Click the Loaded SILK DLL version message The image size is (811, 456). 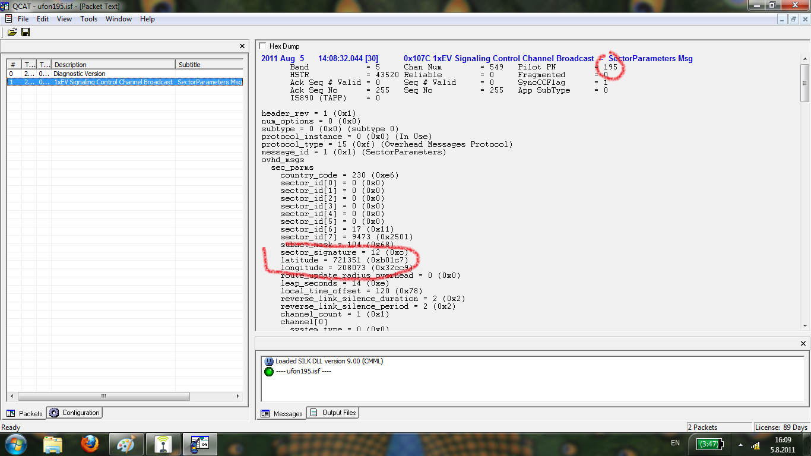[x=329, y=361]
